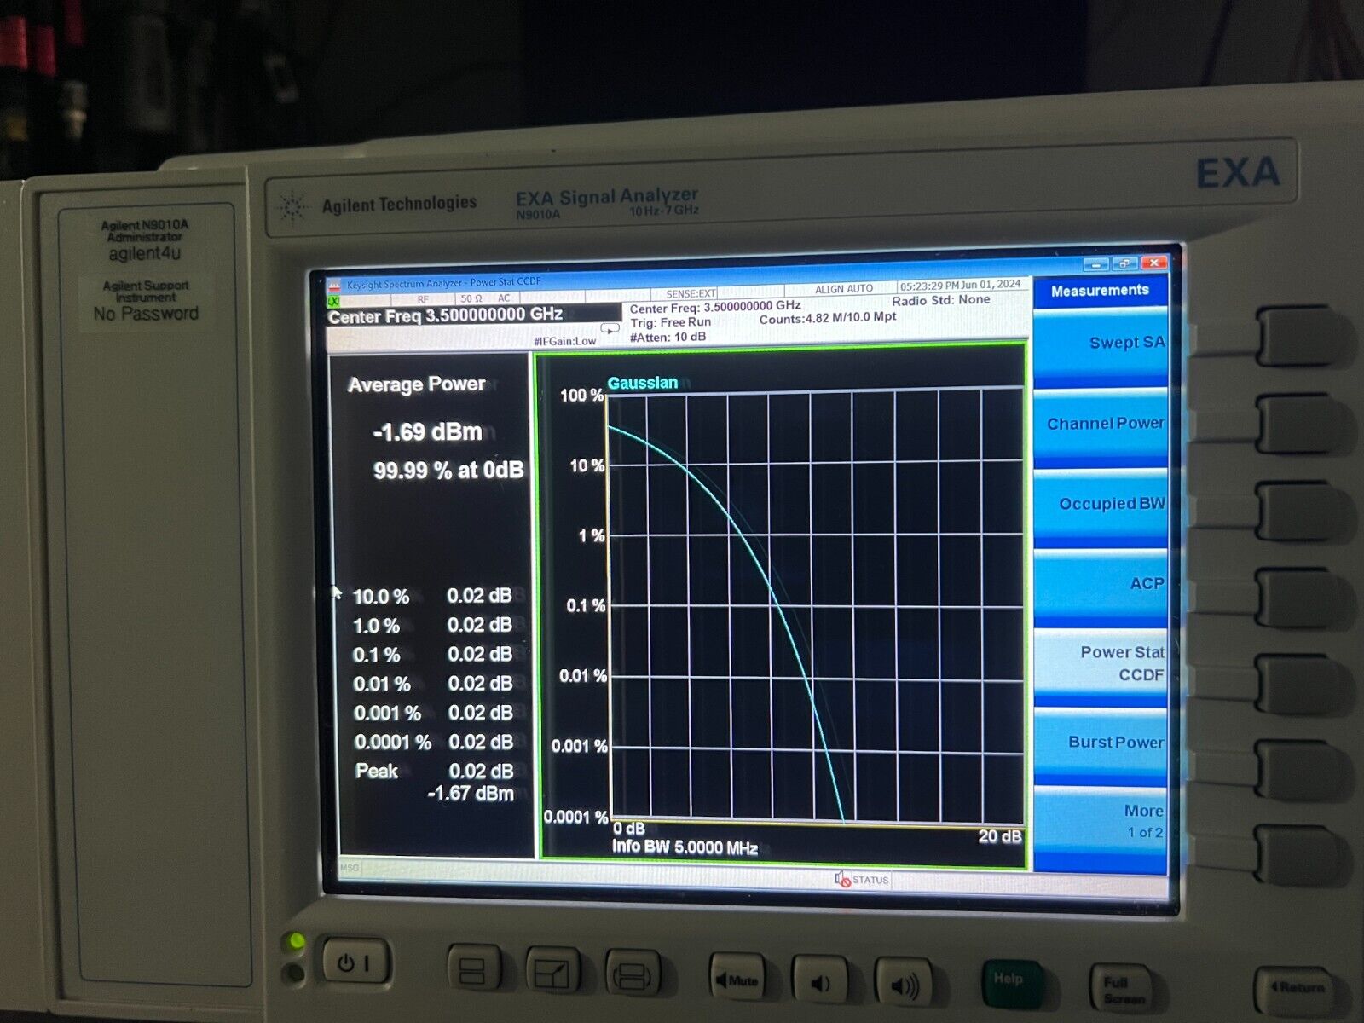Open Trig: Free Run trigger selector
This screenshot has height=1023, width=1364.
pos(673,322)
